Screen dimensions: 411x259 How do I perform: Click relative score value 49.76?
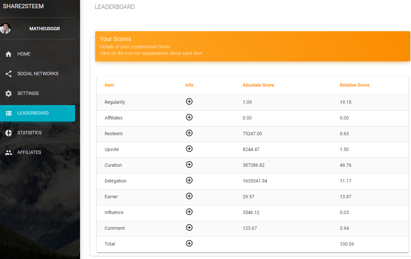pos(345,165)
